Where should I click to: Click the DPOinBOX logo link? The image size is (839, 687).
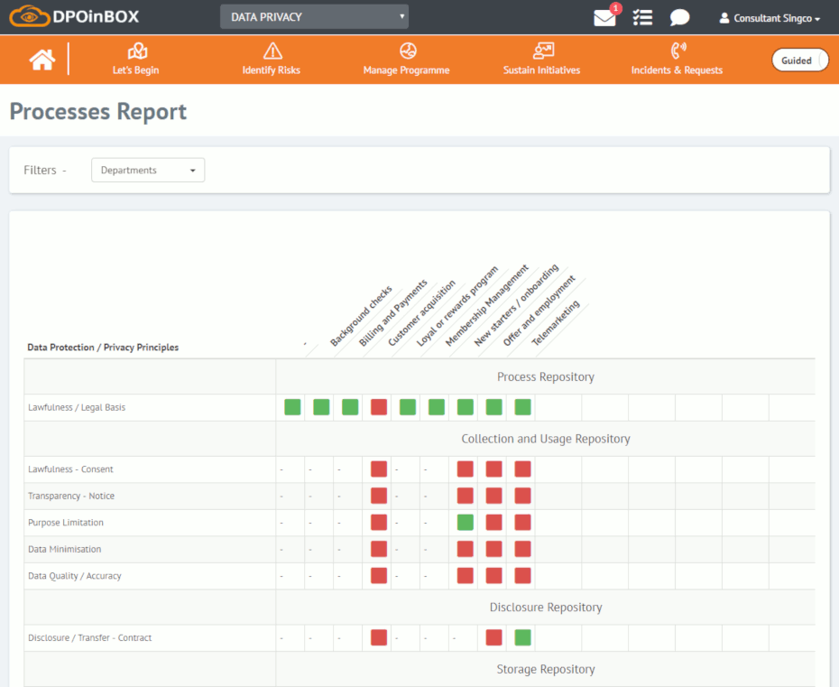click(x=74, y=17)
